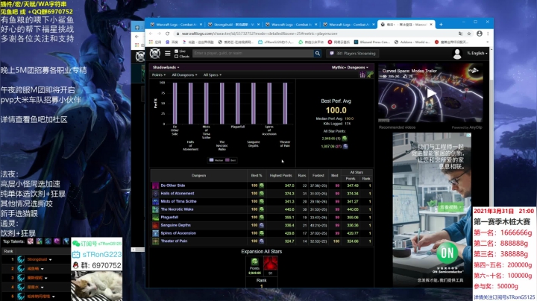537x301 pixels.
Task: Open the Blizzard Press Center bookmark
Action: coord(371,42)
